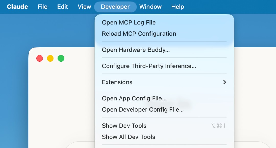Click Show Dev Tools
The height and width of the screenshot is (148, 276).
click(x=124, y=126)
